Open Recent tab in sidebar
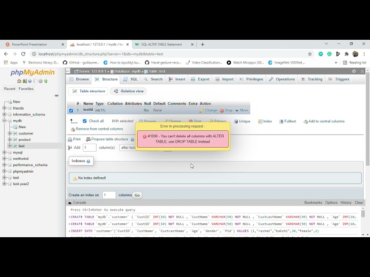 (9, 89)
